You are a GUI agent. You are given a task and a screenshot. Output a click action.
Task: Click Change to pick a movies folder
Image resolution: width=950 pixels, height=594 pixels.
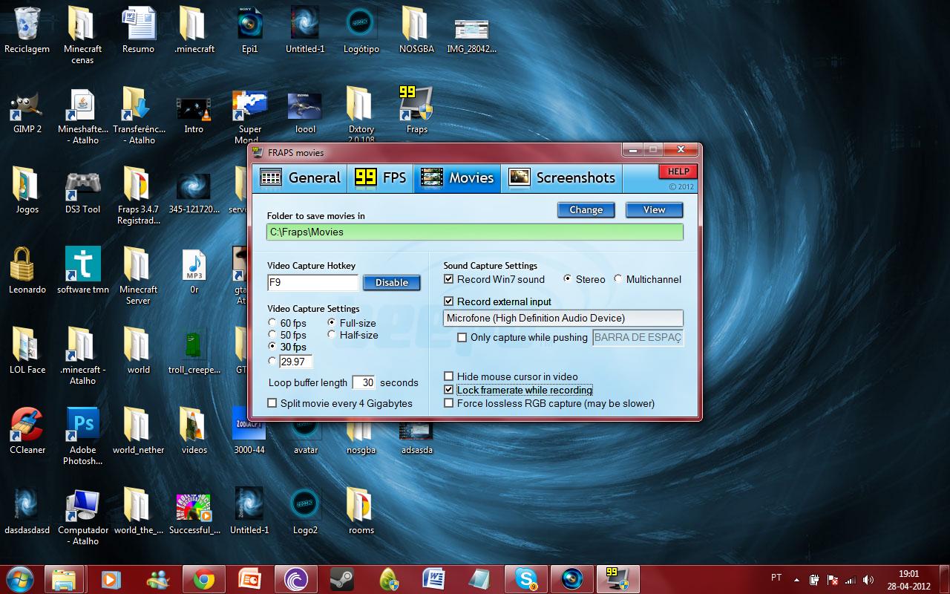pyautogui.click(x=586, y=209)
